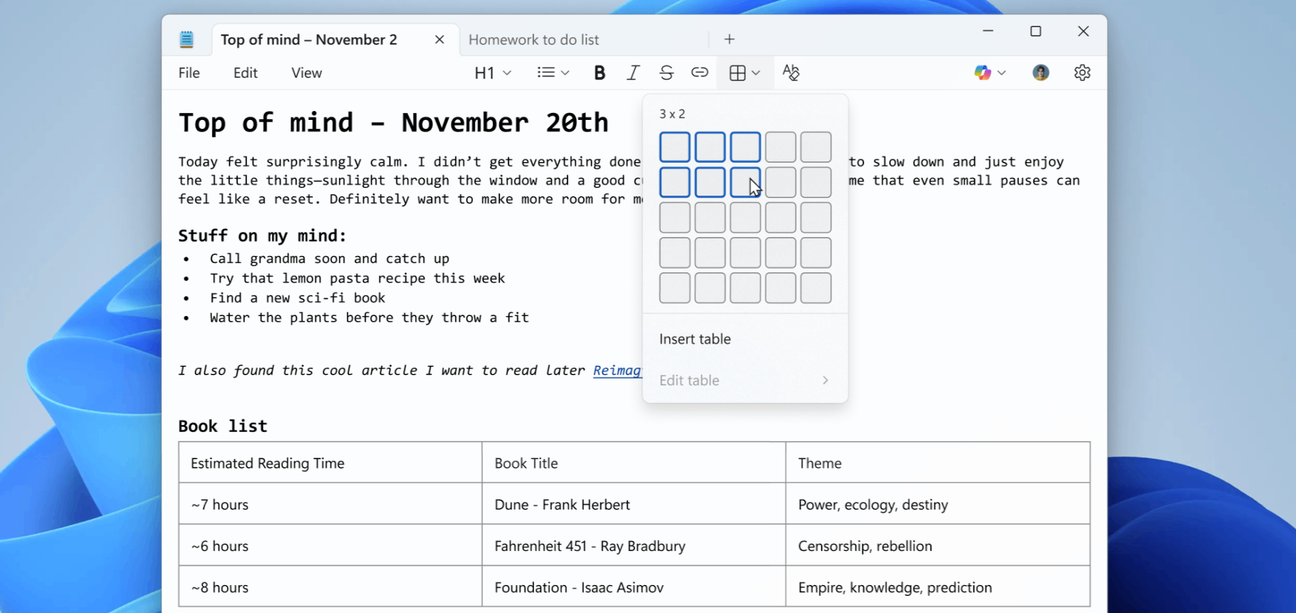The width and height of the screenshot is (1296, 613).
Task: Click the Censorship, rebellion cell
Action: 938,546
